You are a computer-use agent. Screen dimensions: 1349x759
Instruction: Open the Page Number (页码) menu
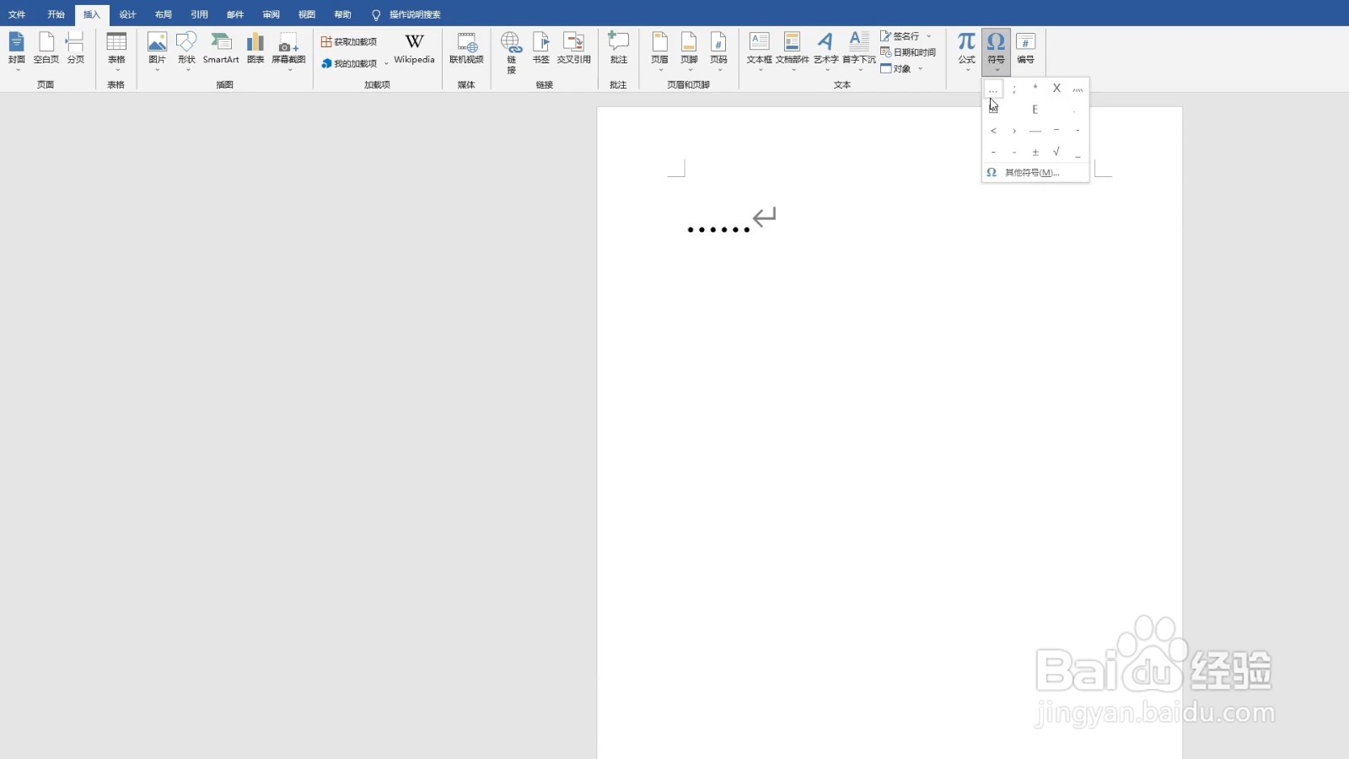click(718, 51)
